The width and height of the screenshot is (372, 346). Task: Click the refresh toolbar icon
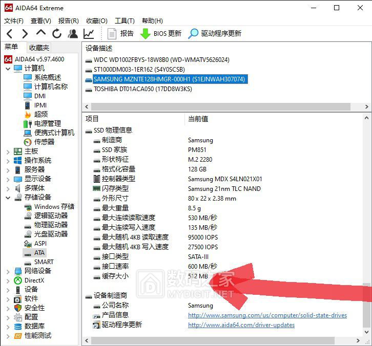(x=57, y=34)
